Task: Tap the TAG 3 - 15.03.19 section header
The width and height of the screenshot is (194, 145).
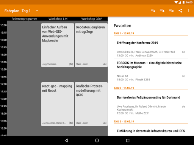Action: coord(124,122)
